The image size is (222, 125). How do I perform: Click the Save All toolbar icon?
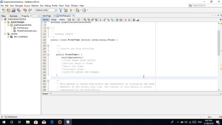18,10
